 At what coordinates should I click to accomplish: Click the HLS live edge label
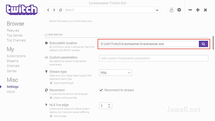[x=59, y=105]
